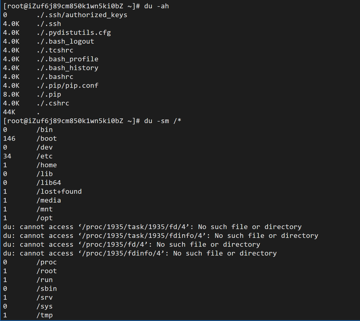Click the './.bash_profile' filename
The width and height of the screenshot is (360, 321).
click(x=67, y=59)
